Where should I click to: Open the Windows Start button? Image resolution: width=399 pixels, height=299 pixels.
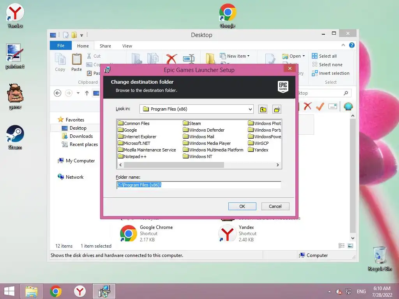pyautogui.click(x=9, y=291)
